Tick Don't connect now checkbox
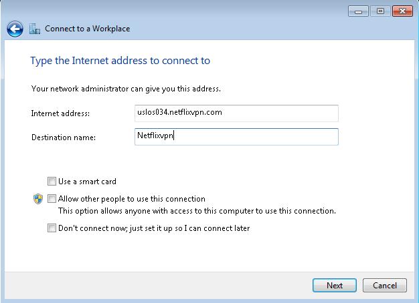The width and height of the screenshot is (419, 303). (52, 228)
